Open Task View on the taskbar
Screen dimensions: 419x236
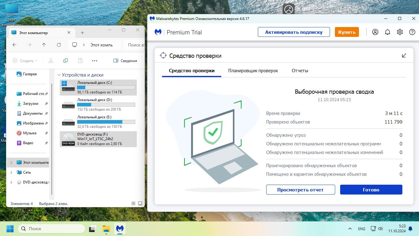point(92,229)
